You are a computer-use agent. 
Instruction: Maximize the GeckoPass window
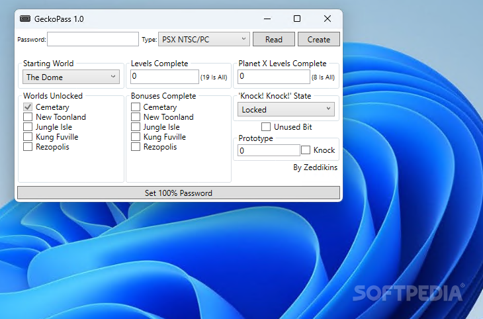[297, 19]
